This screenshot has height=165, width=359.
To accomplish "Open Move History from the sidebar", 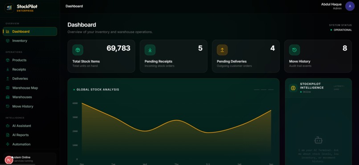I will point(30,106).
